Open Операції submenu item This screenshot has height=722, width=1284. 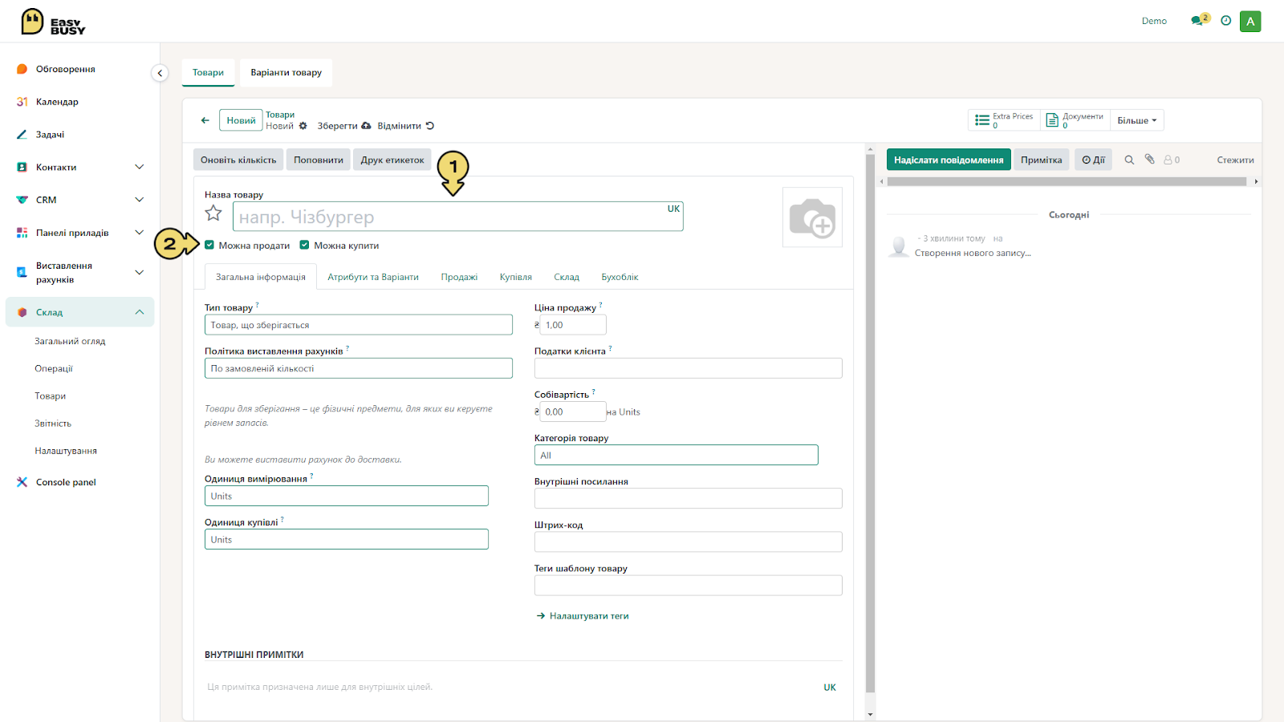tap(54, 368)
